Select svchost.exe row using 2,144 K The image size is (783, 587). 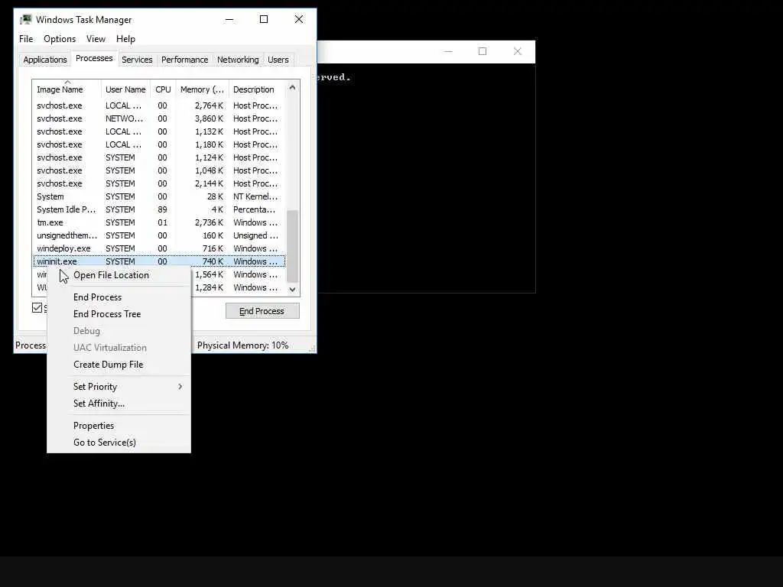pyautogui.click(x=159, y=183)
